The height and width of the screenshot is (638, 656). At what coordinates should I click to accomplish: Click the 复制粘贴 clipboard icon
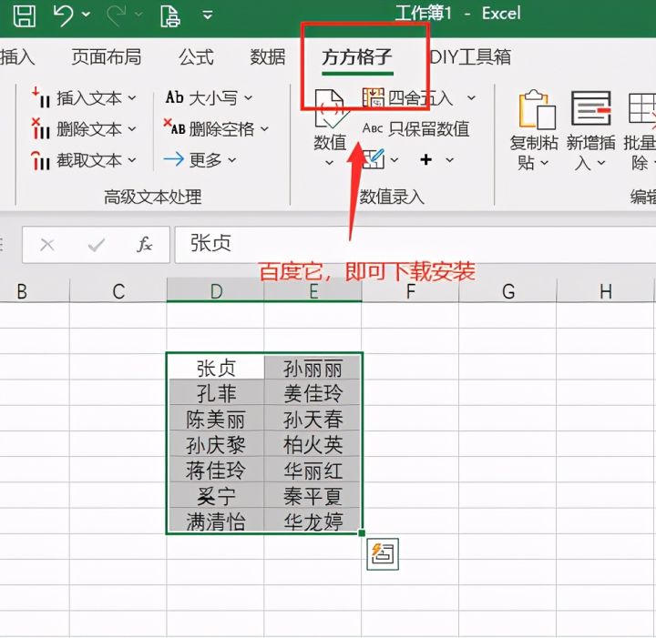click(538, 110)
